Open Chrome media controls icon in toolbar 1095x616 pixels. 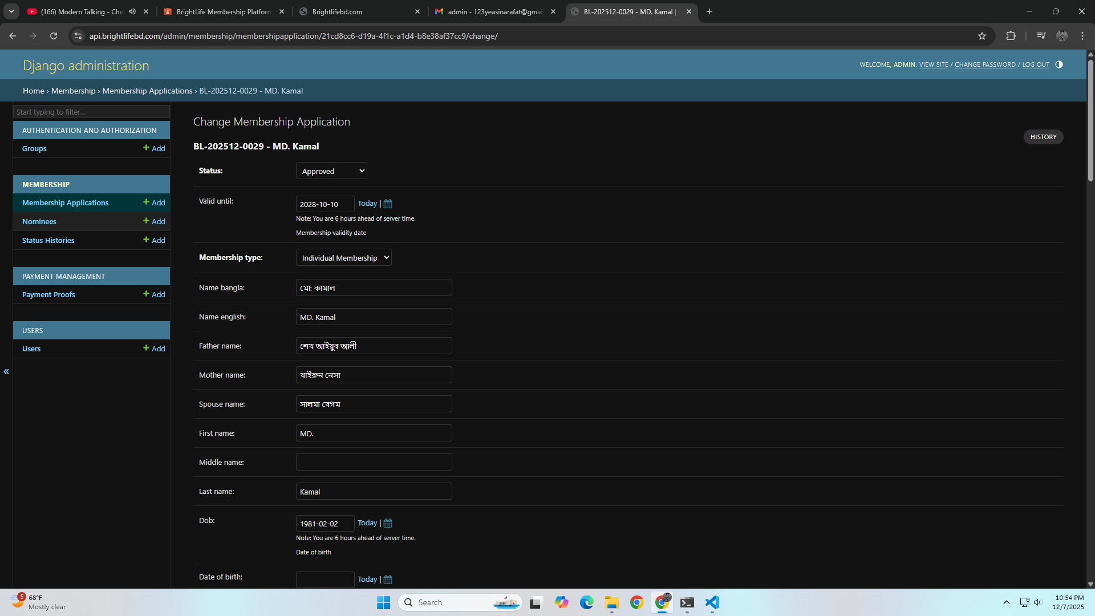tap(1040, 35)
